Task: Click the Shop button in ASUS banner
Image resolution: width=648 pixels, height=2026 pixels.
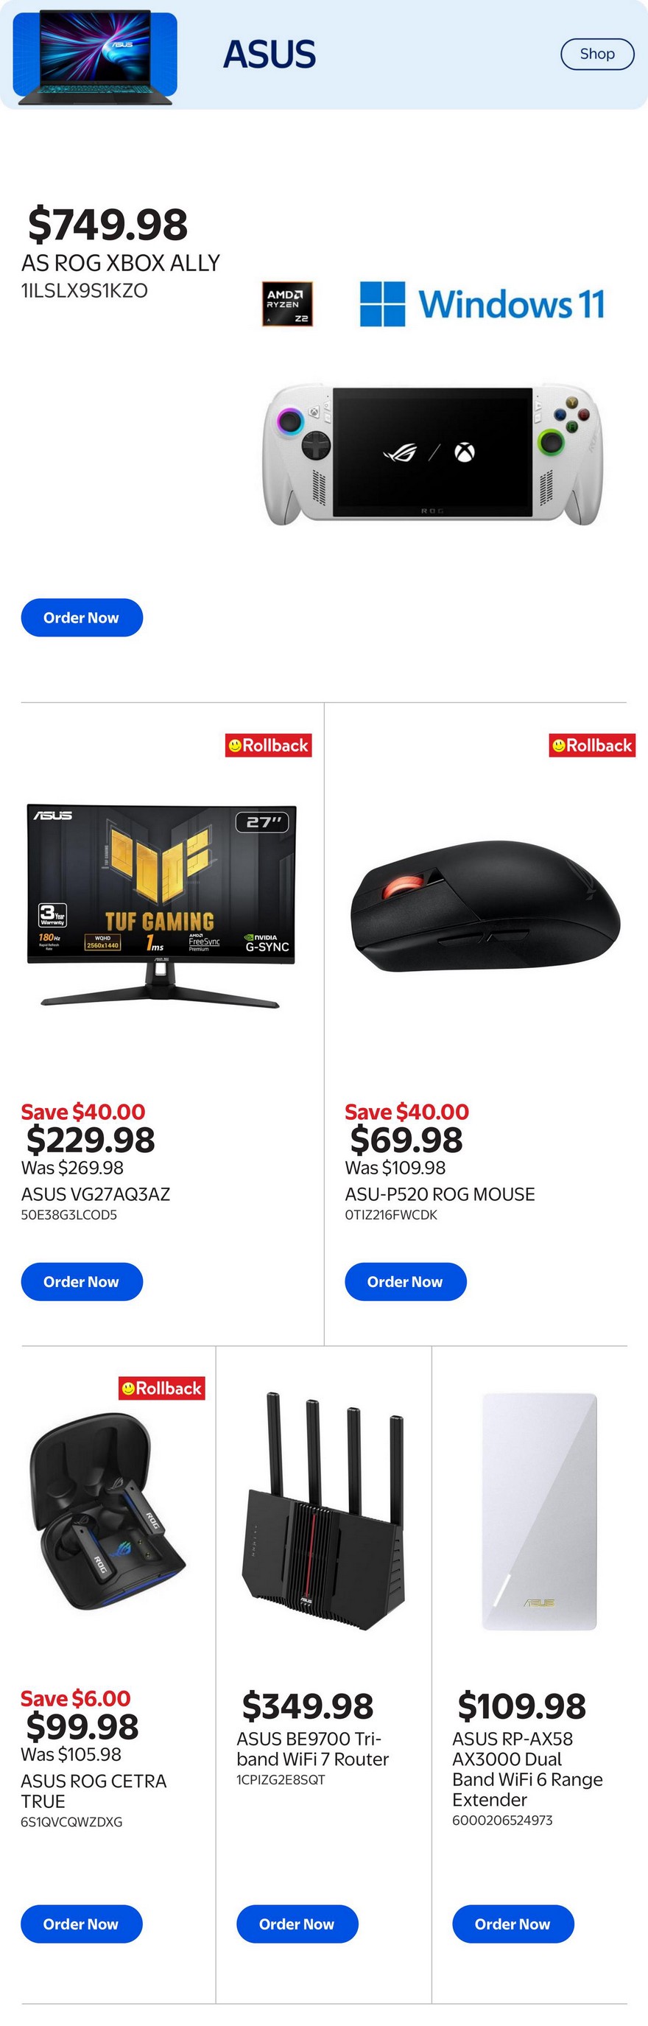Action: tap(597, 55)
